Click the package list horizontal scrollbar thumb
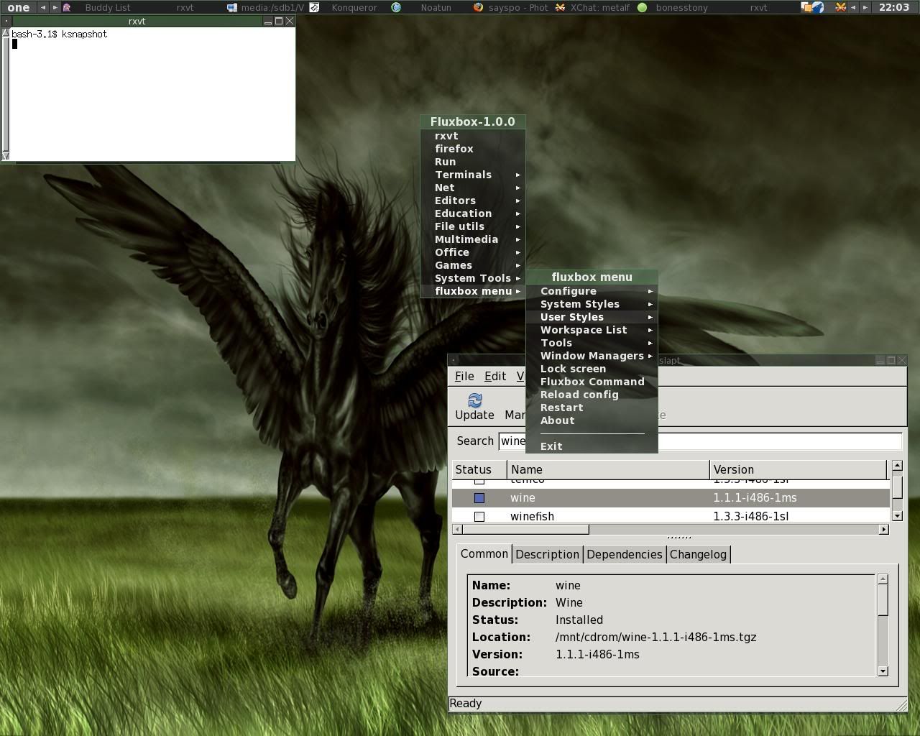 click(x=525, y=529)
